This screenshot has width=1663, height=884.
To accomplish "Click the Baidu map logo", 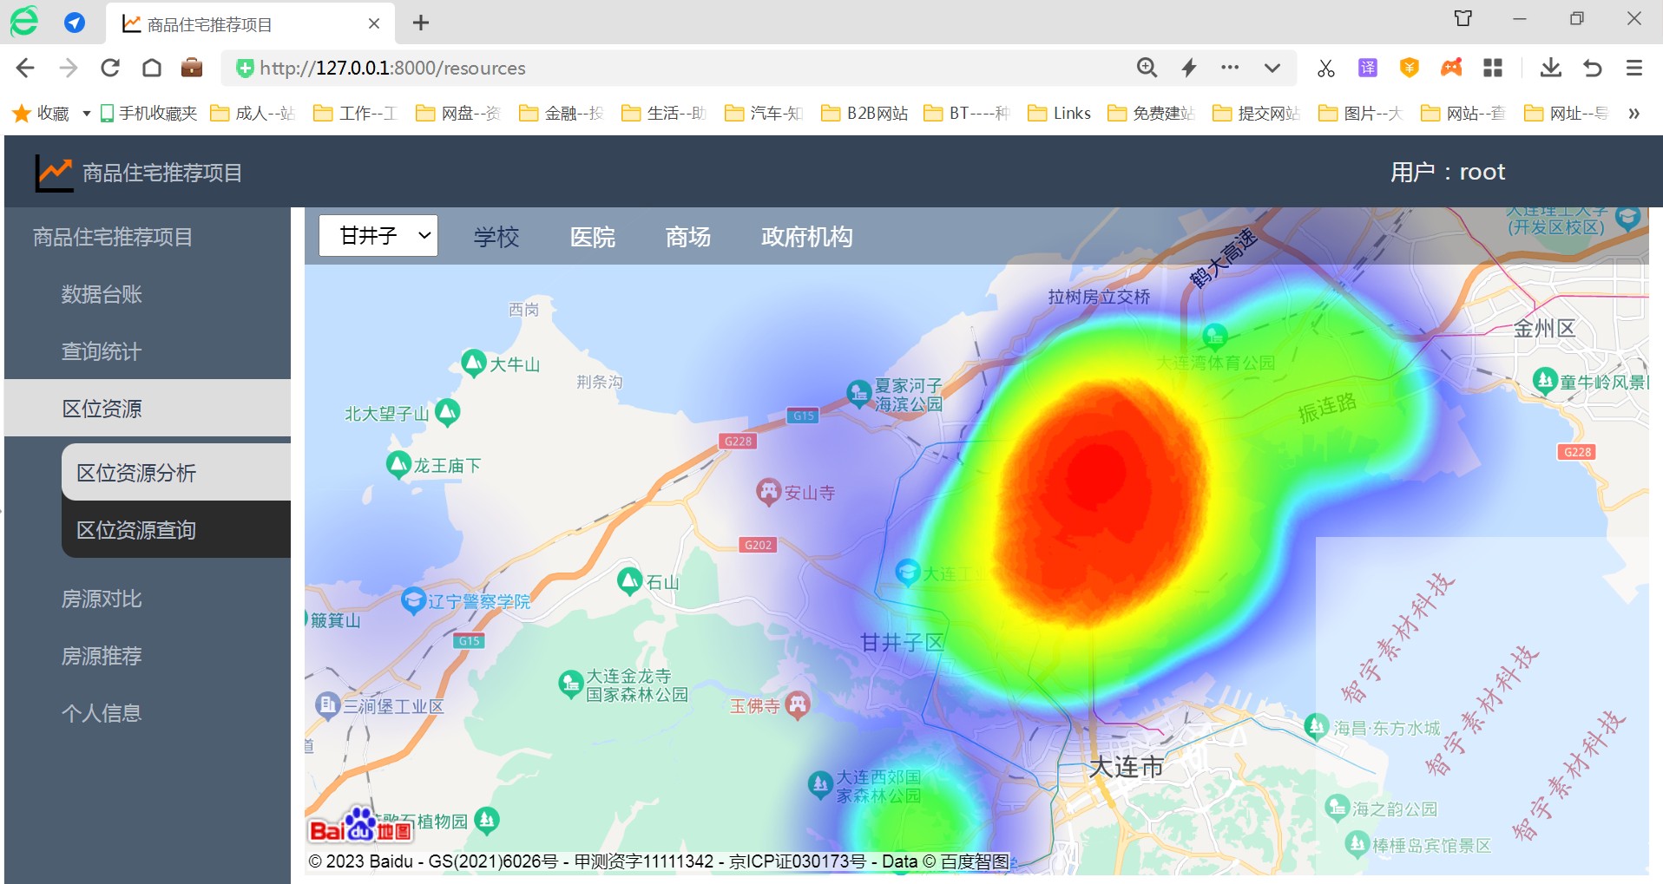I will click(360, 826).
